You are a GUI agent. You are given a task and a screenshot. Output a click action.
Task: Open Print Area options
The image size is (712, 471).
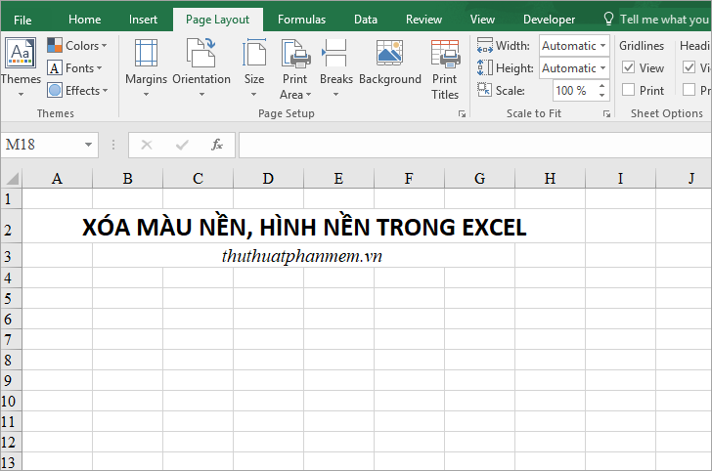295,68
